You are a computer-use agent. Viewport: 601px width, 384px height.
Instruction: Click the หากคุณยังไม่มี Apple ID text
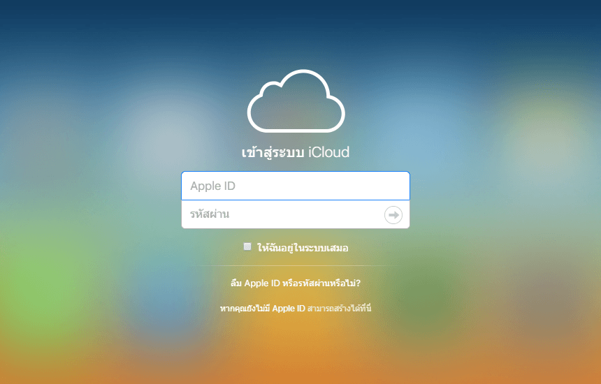tap(262, 308)
